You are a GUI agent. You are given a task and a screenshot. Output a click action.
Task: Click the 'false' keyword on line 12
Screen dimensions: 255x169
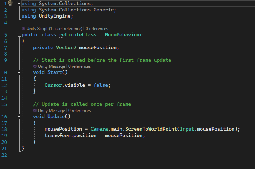(100, 85)
